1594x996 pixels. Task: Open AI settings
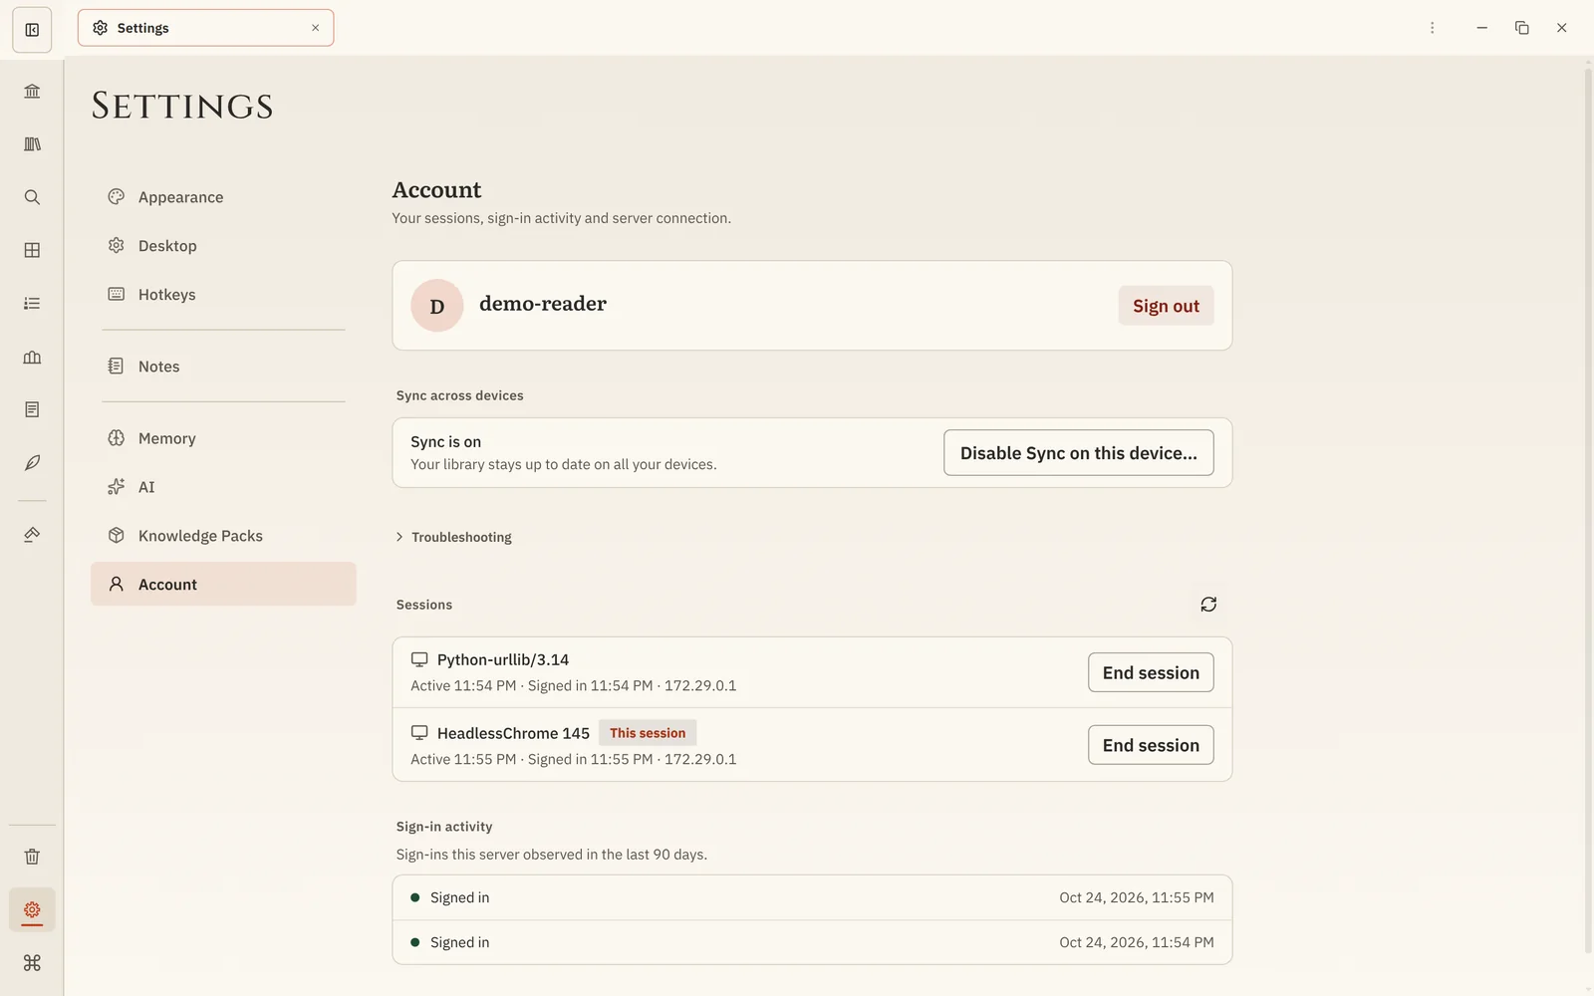tap(223, 487)
